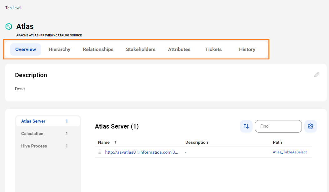Open the Relationships tab

coord(98,49)
